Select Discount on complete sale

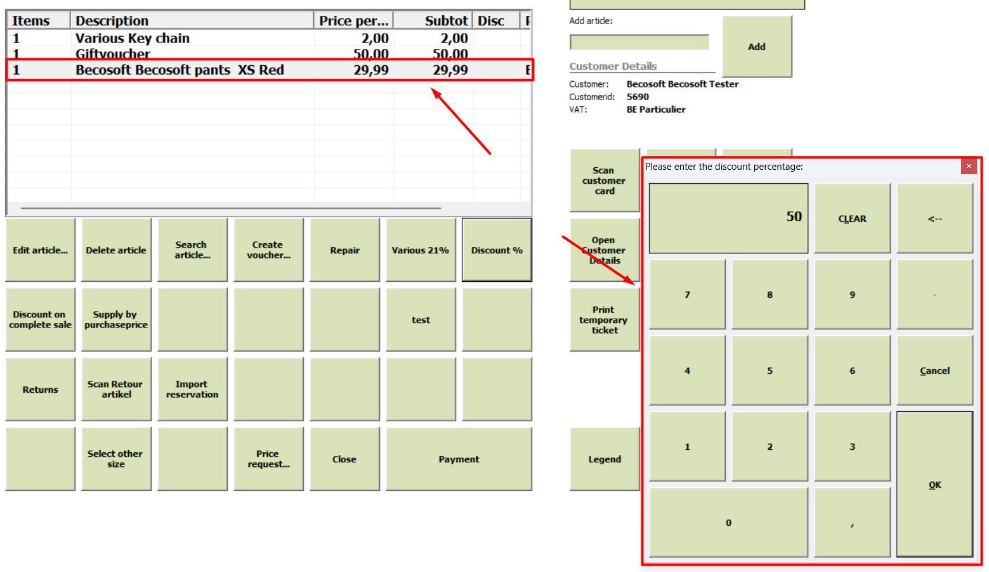click(40, 319)
